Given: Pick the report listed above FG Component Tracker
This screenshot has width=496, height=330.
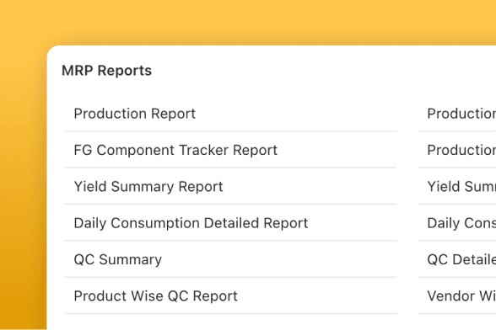Looking at the screenshot, I should 135,114.
